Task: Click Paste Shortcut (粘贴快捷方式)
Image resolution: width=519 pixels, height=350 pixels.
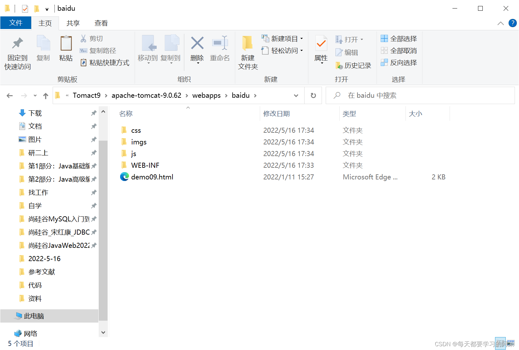Action: (x=105, y=62)
